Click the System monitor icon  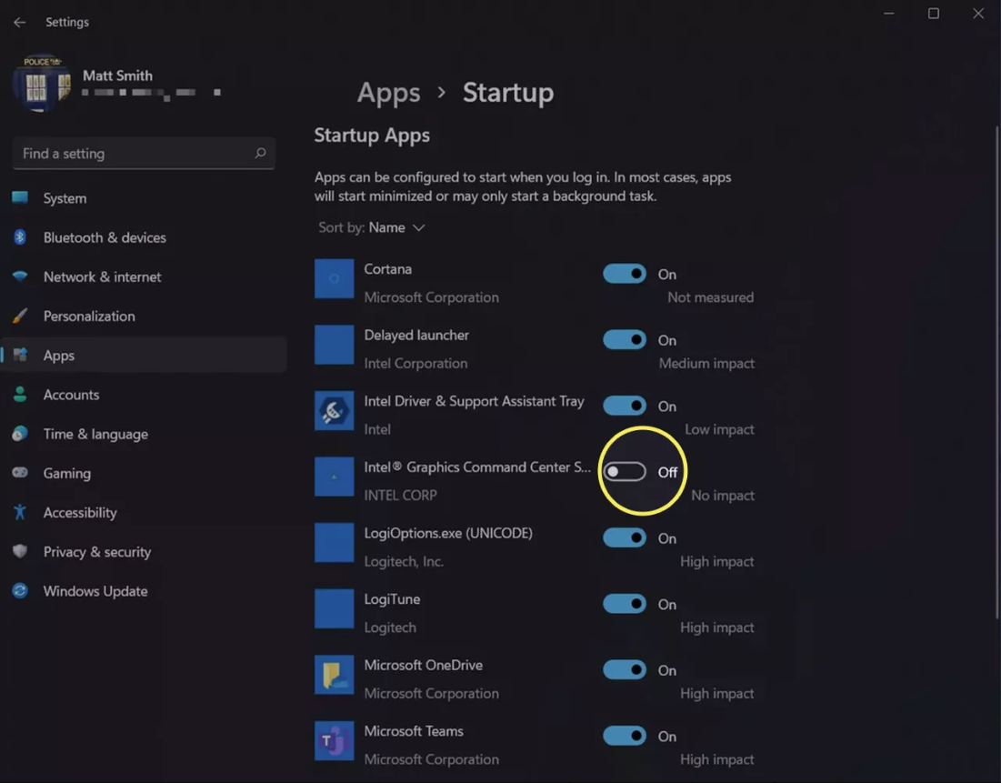pos(20,197)
